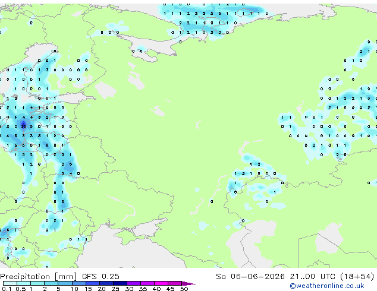The height and width of the screenshot is (291, 377).
Task: Click the '0.1' legend scale label
Action: point(7,289)
